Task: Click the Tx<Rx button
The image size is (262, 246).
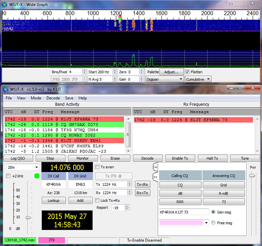Action: click(x=143, y=184)
